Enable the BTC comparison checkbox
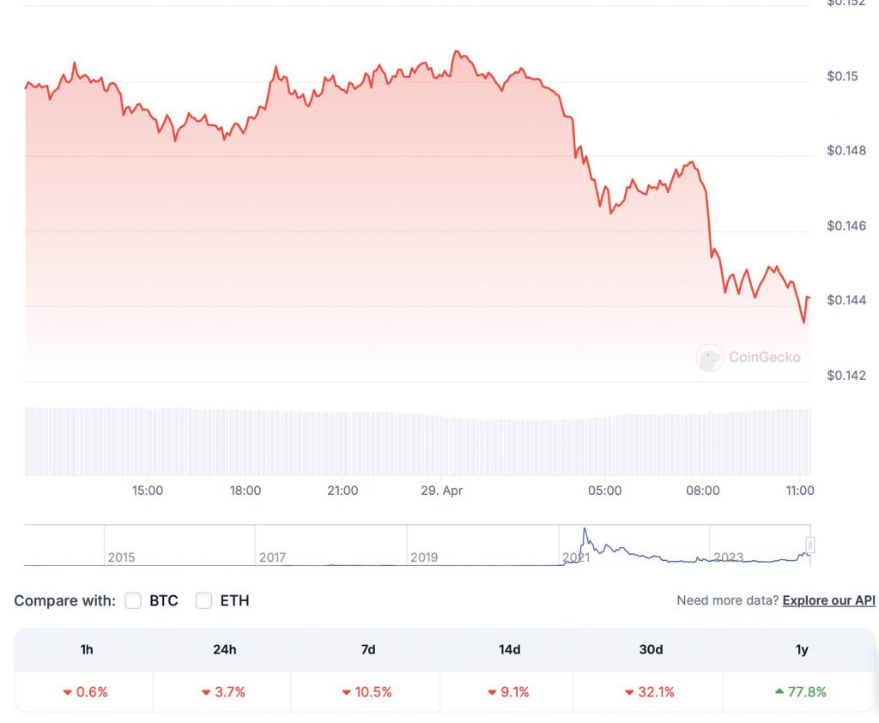The width and height of the screenshot is (879, 723). 133,601
